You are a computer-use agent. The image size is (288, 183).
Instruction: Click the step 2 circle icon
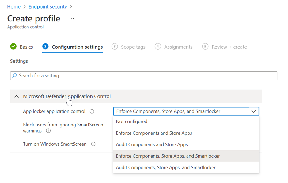click(x=45, y=47)
